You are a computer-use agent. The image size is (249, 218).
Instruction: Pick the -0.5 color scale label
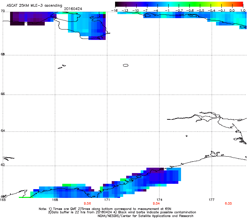[x=201, y=11]
